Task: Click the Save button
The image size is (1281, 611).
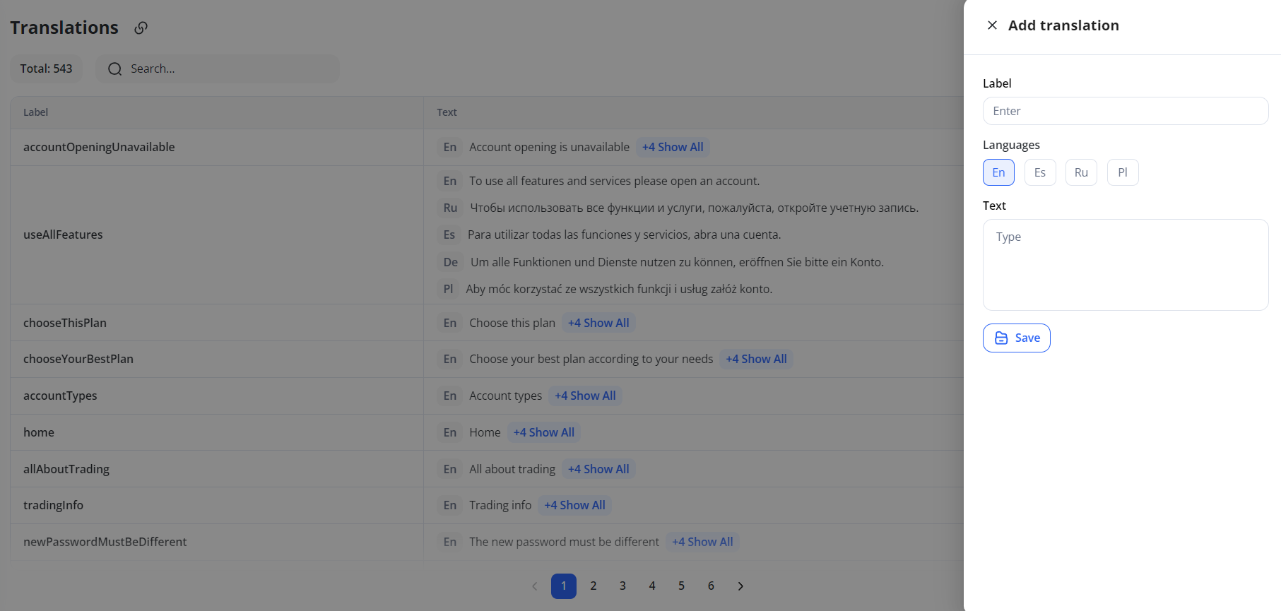Action: coord(1016,338)
